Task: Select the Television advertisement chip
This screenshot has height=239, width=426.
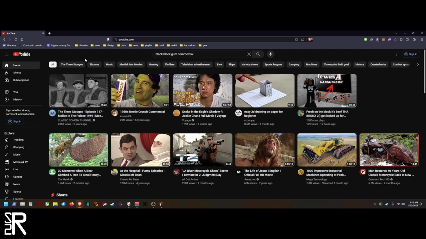Action: click(196, 64)
